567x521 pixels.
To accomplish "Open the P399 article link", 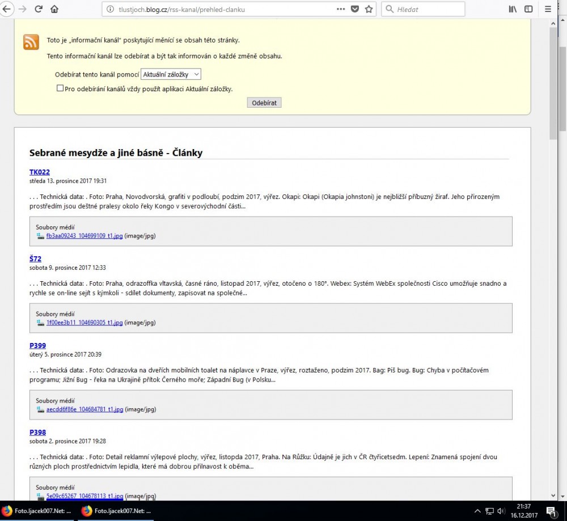I will (x=37, y=346).
